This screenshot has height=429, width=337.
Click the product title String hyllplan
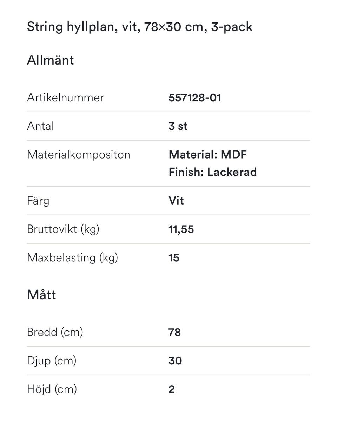[139, 27]
